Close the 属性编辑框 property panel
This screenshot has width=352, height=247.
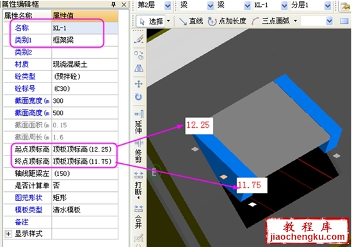tap(124, 4)
